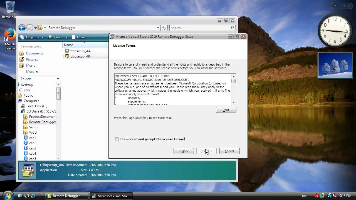
Task: Click Open in the Explorer toolbar
Action: coord(78,37)
